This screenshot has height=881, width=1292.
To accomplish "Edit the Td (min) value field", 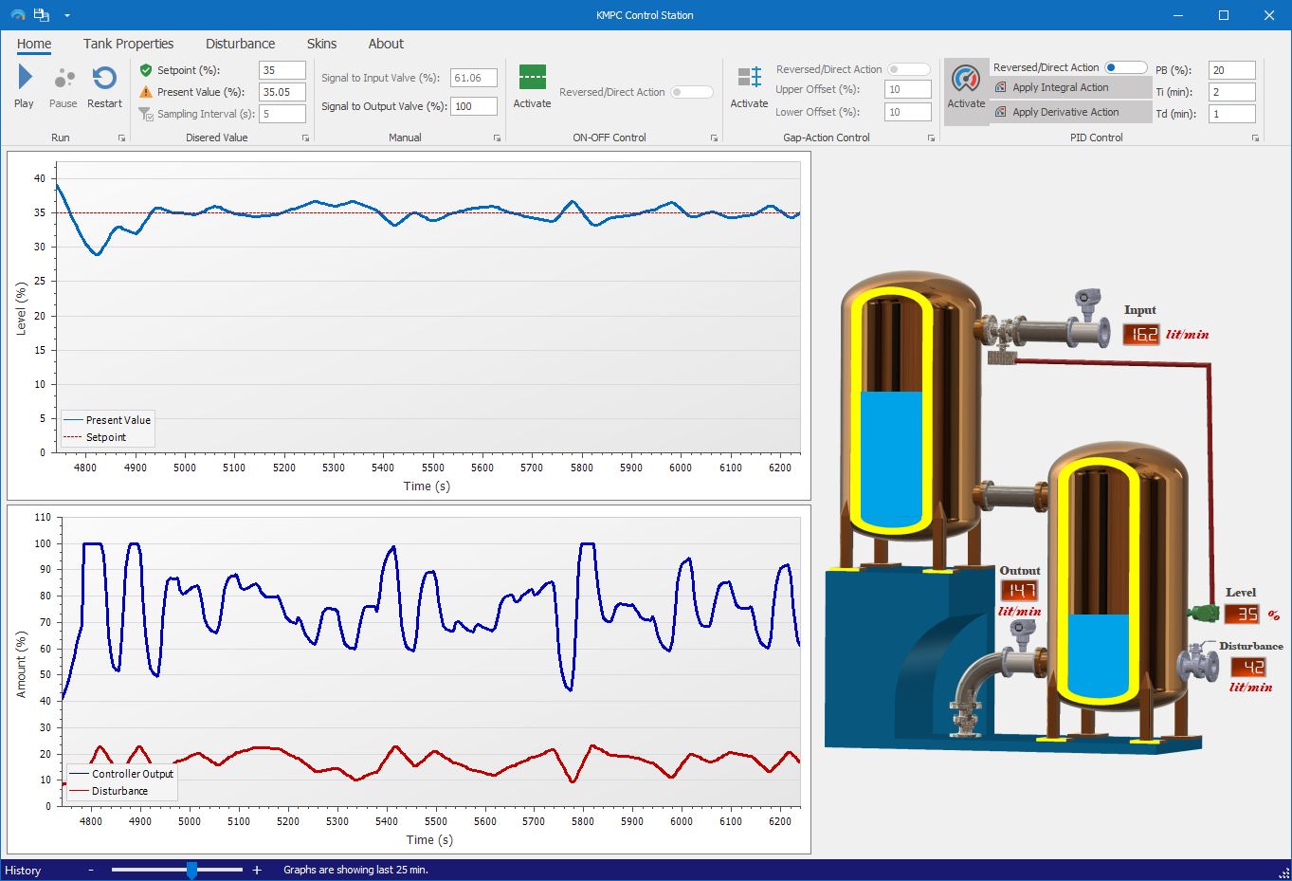I will pyautogui.click(x=1232, y=114).
